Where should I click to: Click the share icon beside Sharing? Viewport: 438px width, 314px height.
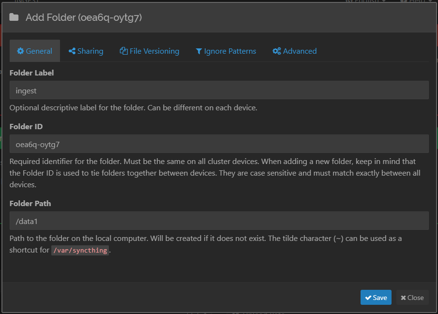72,51
